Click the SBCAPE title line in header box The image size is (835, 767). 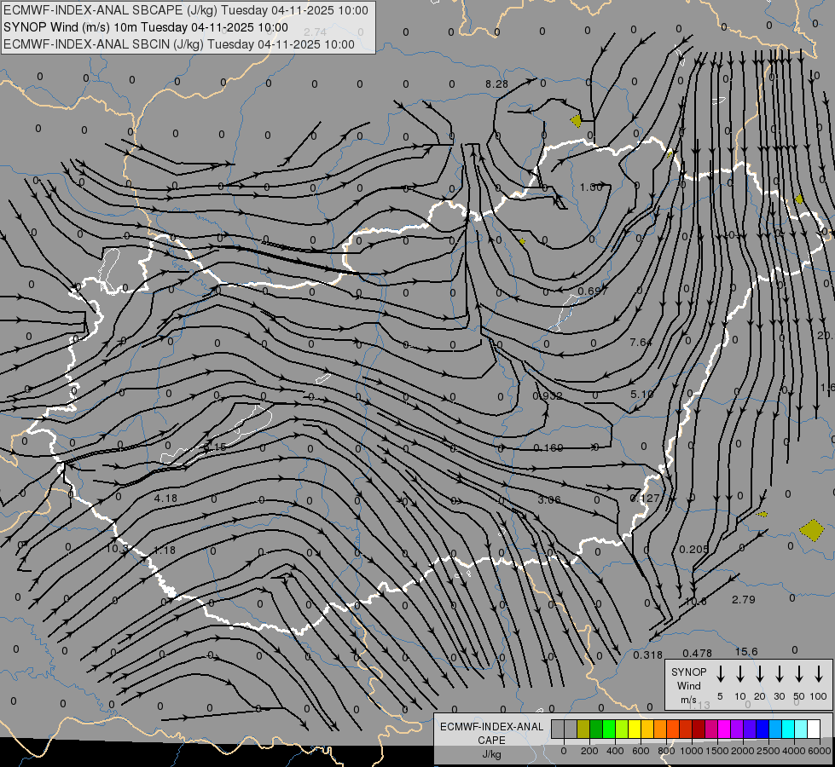coord(185,10)
